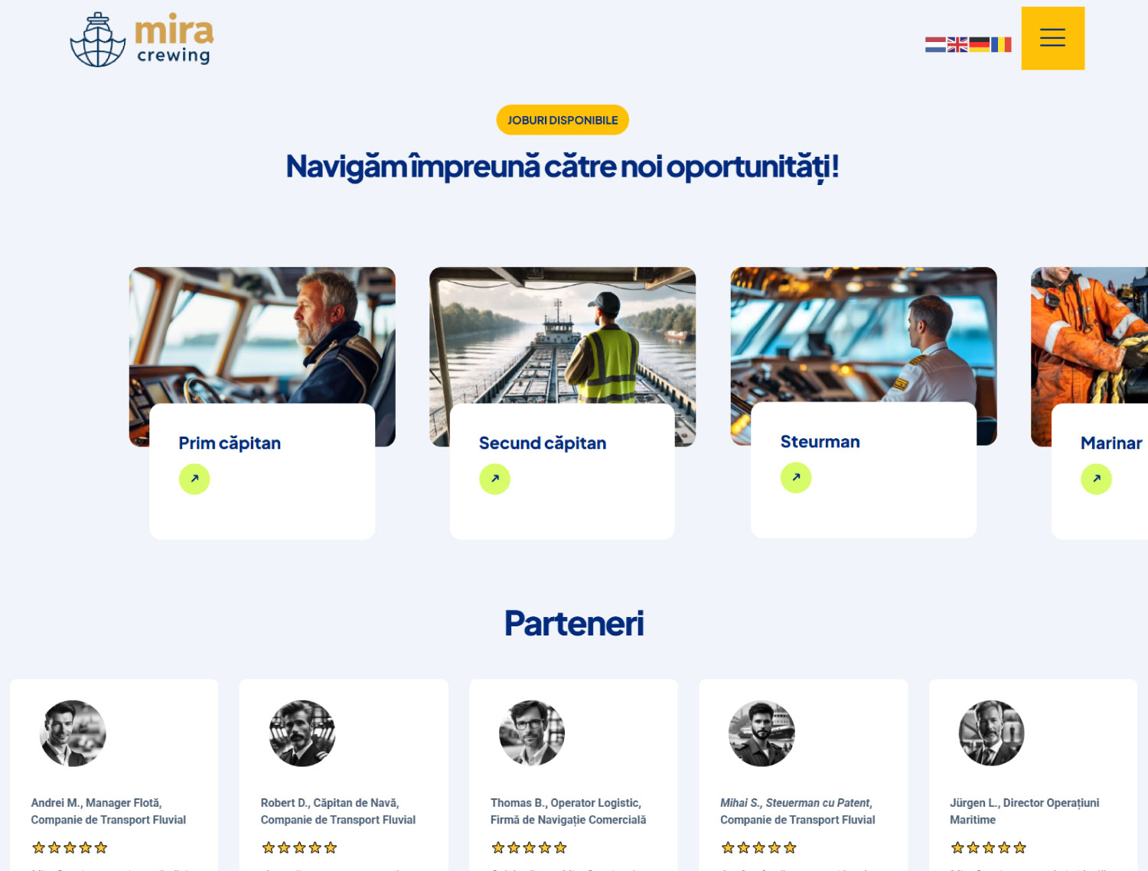
Task: Click Thomas B. star rating
Action: (529, 847)
